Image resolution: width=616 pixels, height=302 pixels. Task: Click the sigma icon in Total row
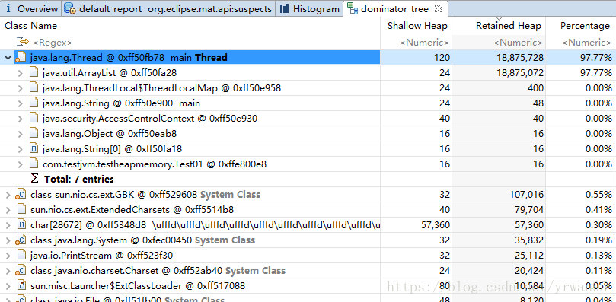click(x=34, y=179)
